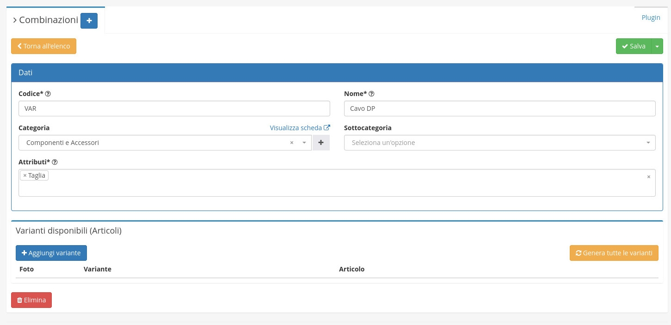
Task: Delete the record with Elimina button
Action: (x=31, y=300)
